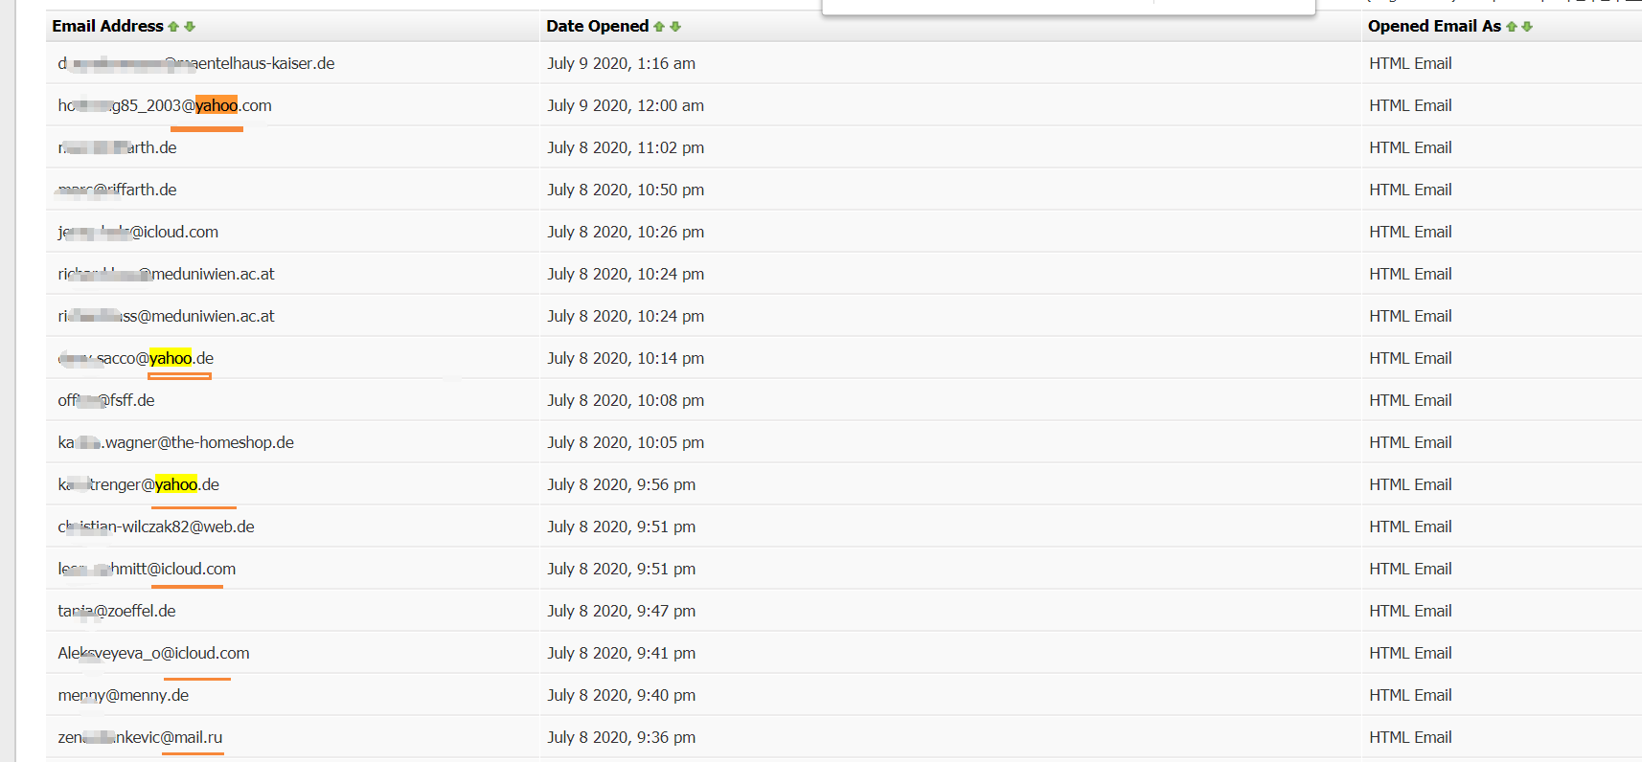Select the Alekseyeva_o@icloud.com email address

pos(153,654)
